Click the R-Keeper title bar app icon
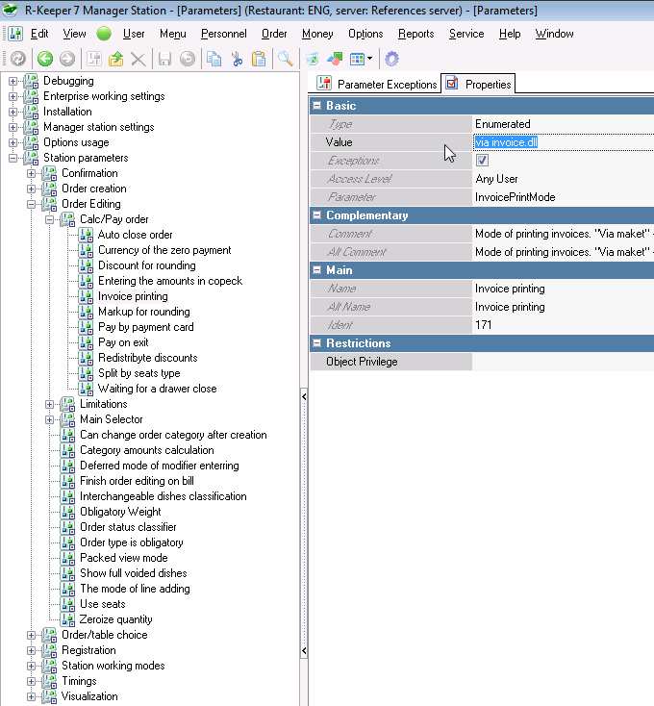This screenshot has height=706, width=654. 10,10
